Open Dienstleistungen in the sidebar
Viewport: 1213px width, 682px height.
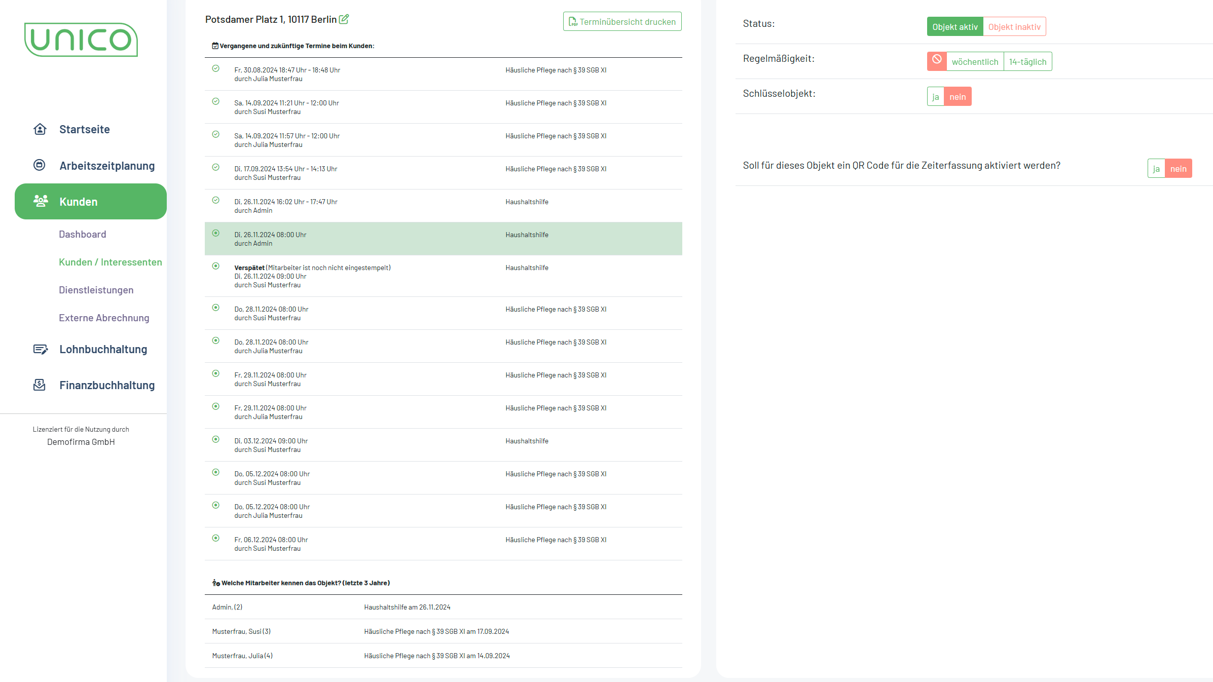[x=96, y=290]
